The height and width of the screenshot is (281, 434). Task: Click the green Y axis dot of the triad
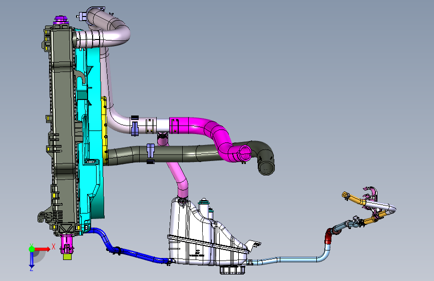coord(32,249)
